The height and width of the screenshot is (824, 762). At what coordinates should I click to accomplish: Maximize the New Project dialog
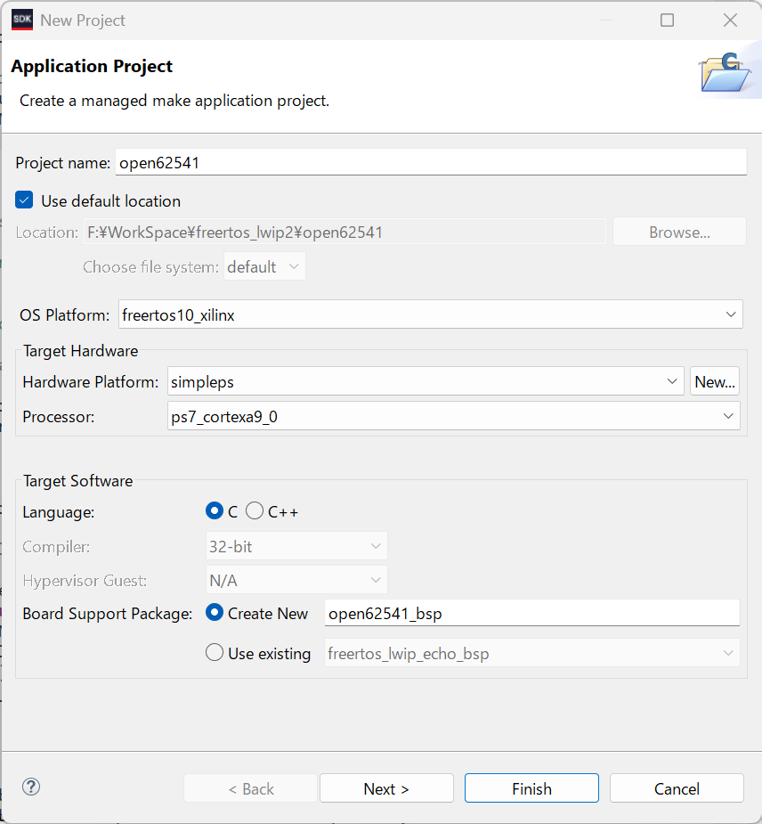tap(667, 20)
